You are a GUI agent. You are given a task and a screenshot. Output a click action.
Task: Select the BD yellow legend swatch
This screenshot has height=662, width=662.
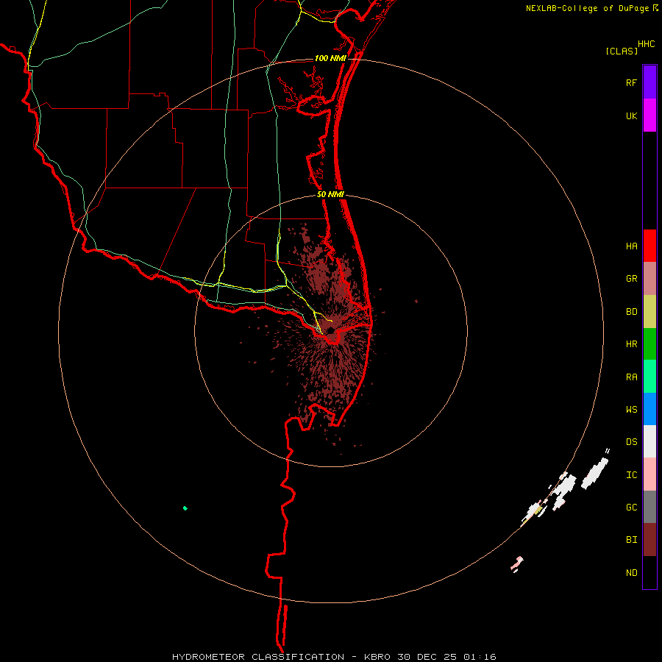tap(649, 312)
